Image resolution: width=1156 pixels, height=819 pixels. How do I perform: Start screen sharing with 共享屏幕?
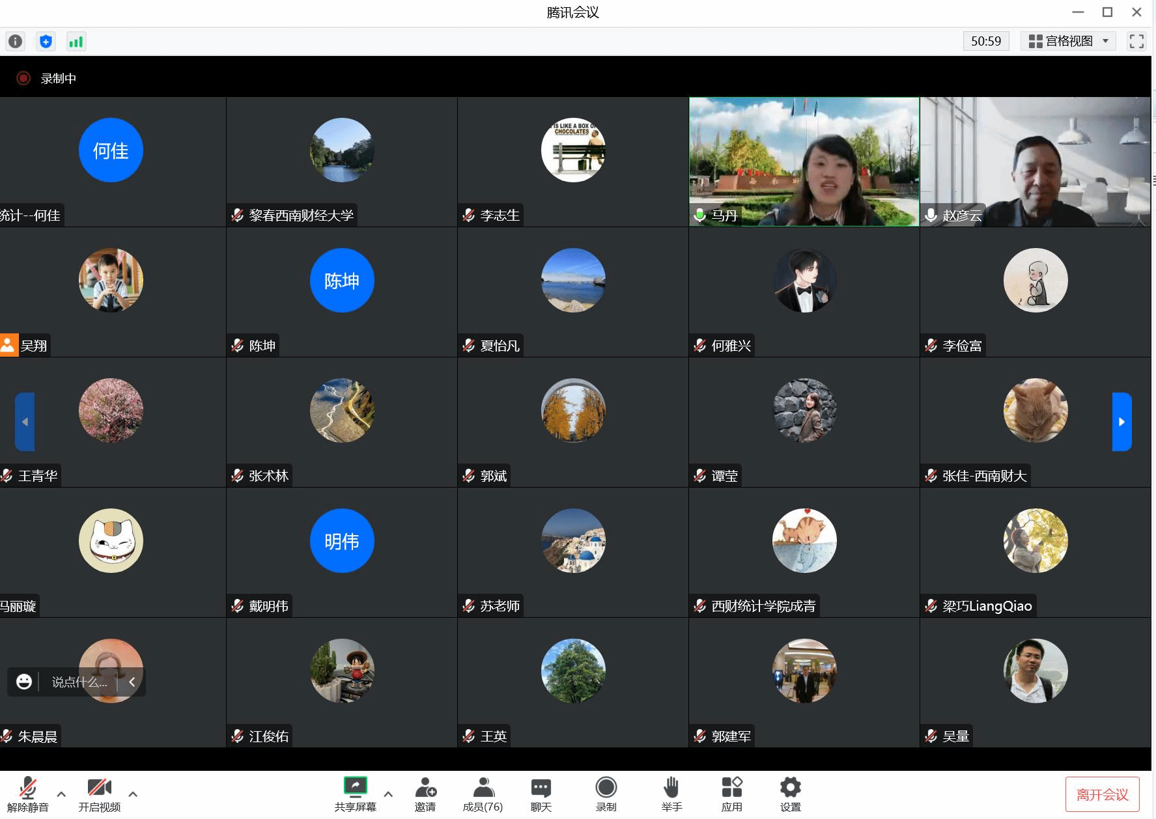(x=355, y=794)
